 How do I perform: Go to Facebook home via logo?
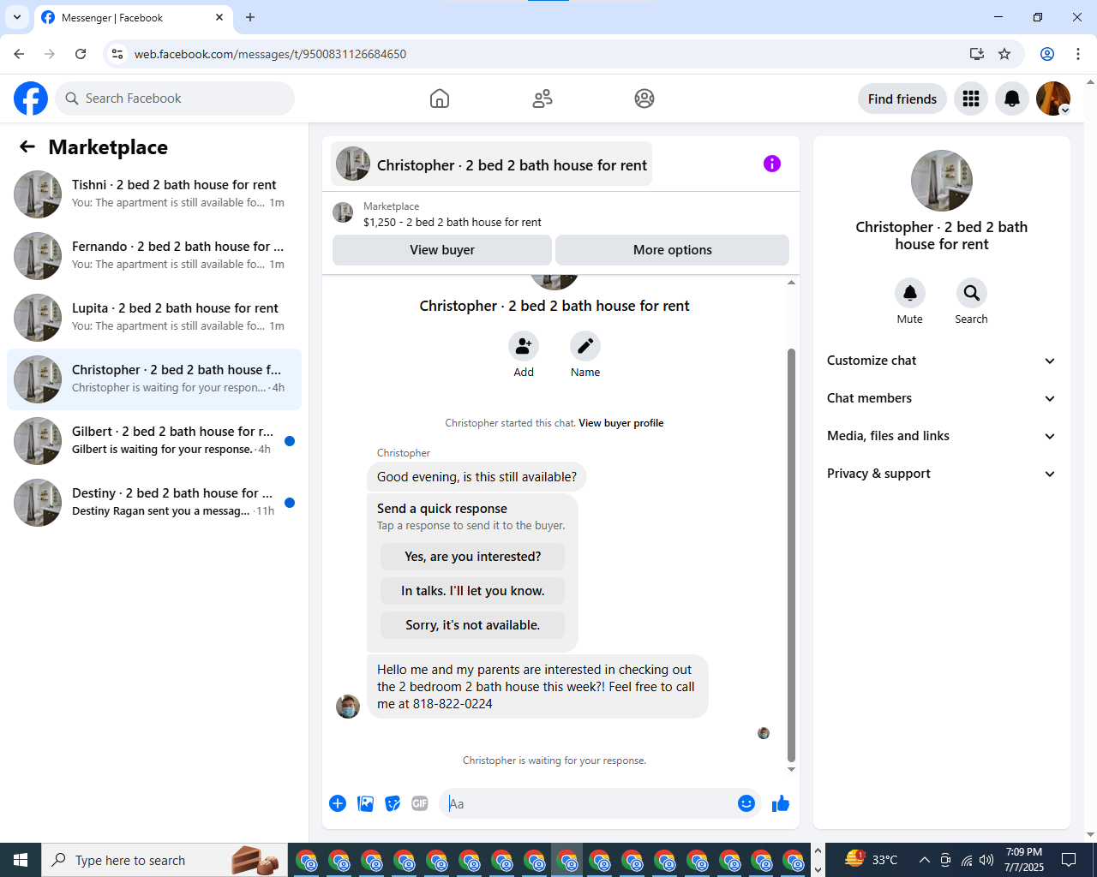coord(31,98)
